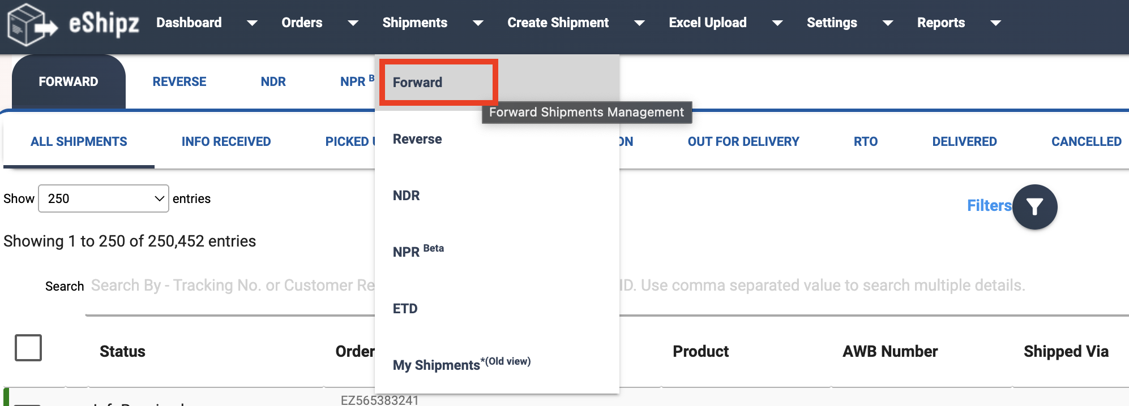Expand the Orders dropdown arrow

(353, 23)
